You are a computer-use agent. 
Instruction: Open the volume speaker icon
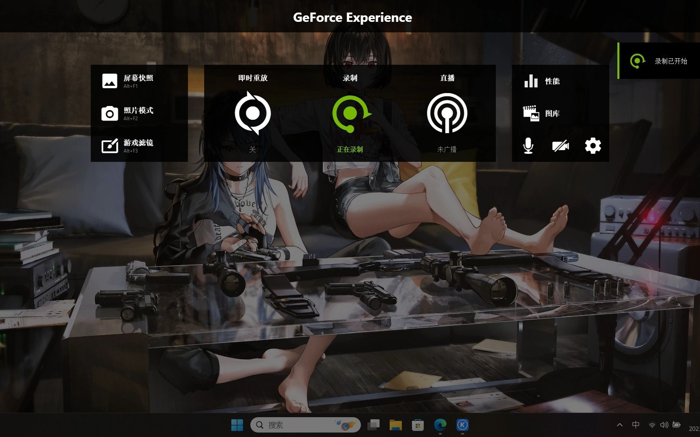point(664,425)
